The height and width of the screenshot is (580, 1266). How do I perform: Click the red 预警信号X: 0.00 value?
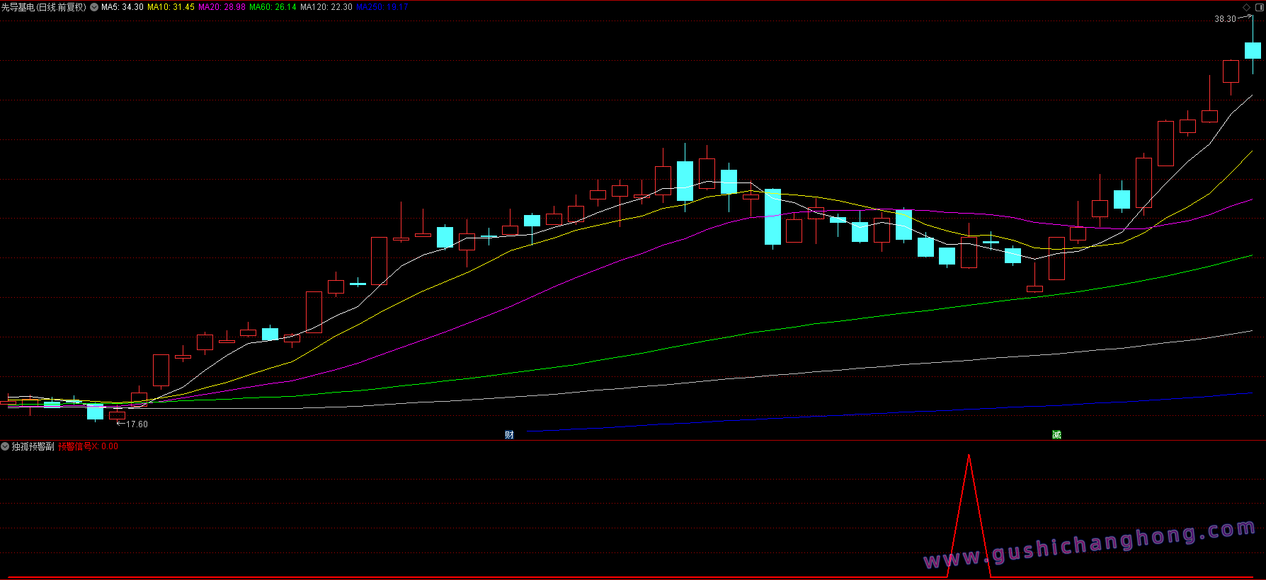(x=88, y=446)
